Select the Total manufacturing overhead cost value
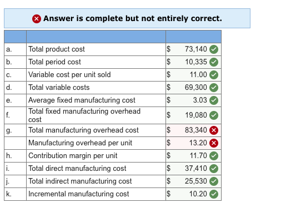Screen dimensions: 281x218 [x=193, y=130]
